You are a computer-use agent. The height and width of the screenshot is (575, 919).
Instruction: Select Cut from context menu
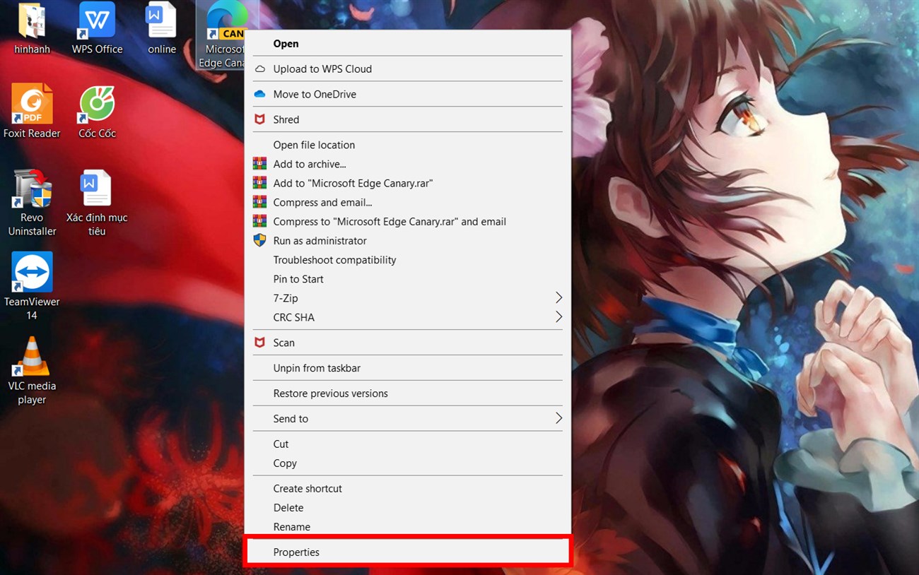pos(407,444)
